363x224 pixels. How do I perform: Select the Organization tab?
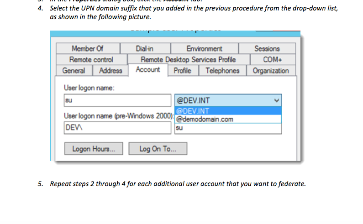click(x=271, y=71)
